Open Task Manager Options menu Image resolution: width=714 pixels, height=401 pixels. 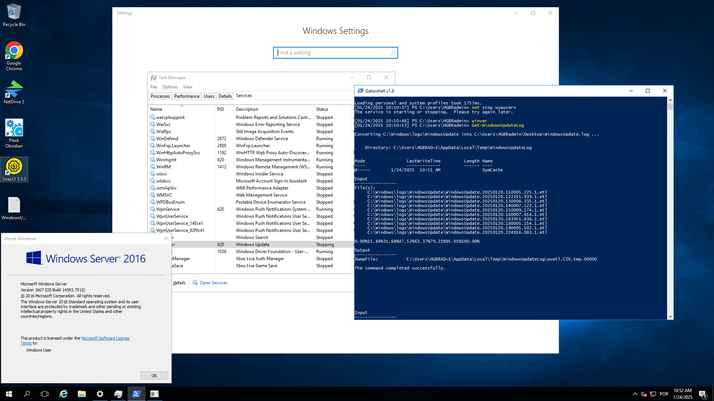pos(170,87)
